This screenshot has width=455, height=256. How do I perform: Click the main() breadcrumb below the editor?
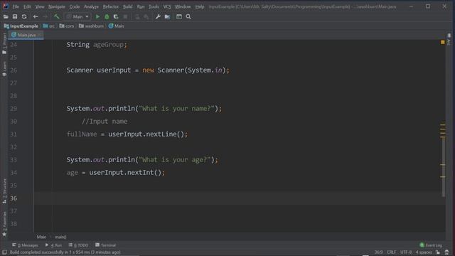(60, 237)
